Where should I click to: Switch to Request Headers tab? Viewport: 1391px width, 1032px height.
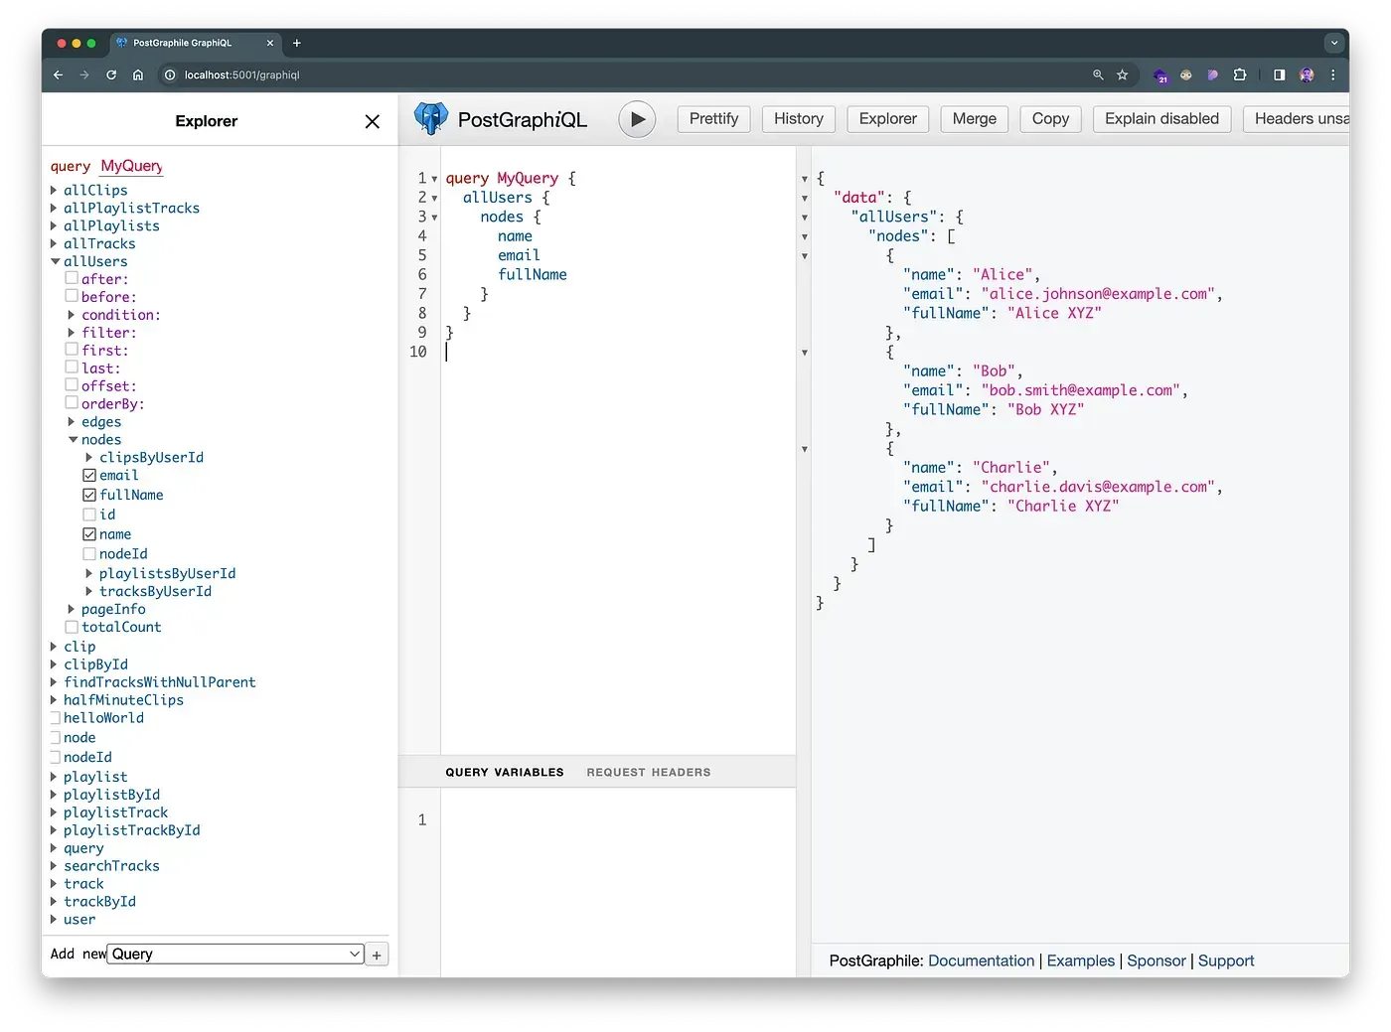pos(649,772)
